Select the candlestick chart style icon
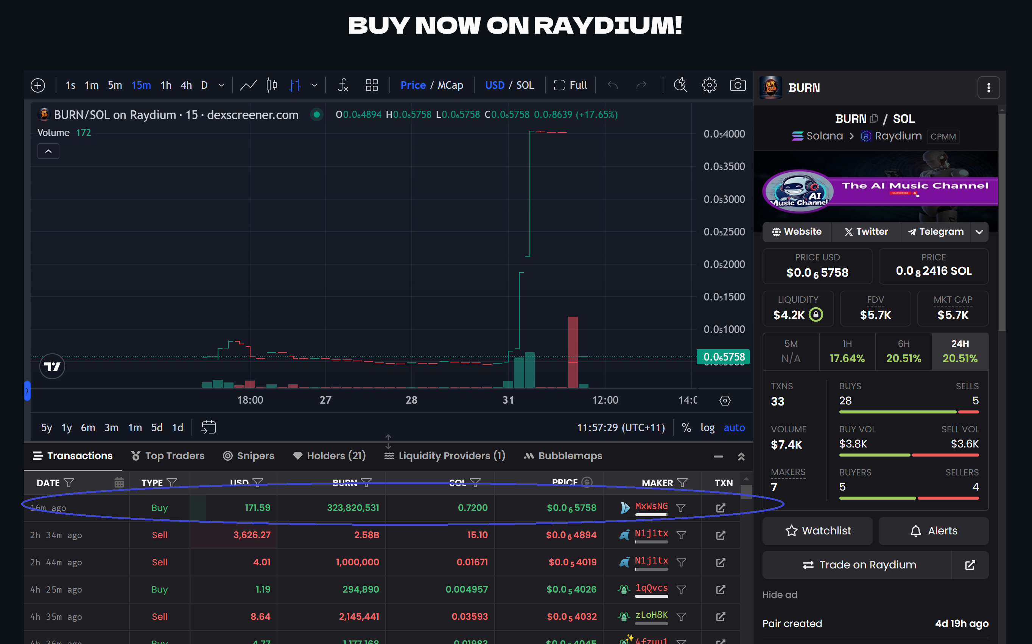Image resolution: width=1032 pixels, height=644 pixels. pyautogui.click(x=272, y=85)
